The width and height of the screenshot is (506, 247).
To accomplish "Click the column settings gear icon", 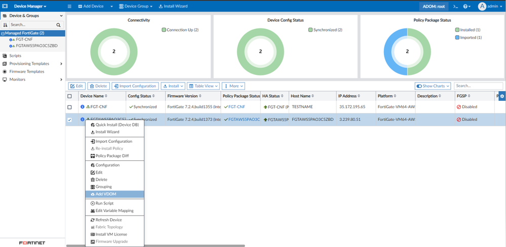I will click(x=502, y=96).
